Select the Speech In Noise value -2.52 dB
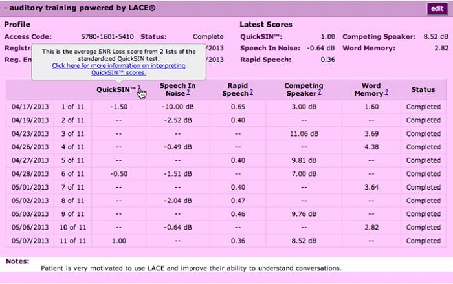This screenshot has height=284, width=453. 178,120
